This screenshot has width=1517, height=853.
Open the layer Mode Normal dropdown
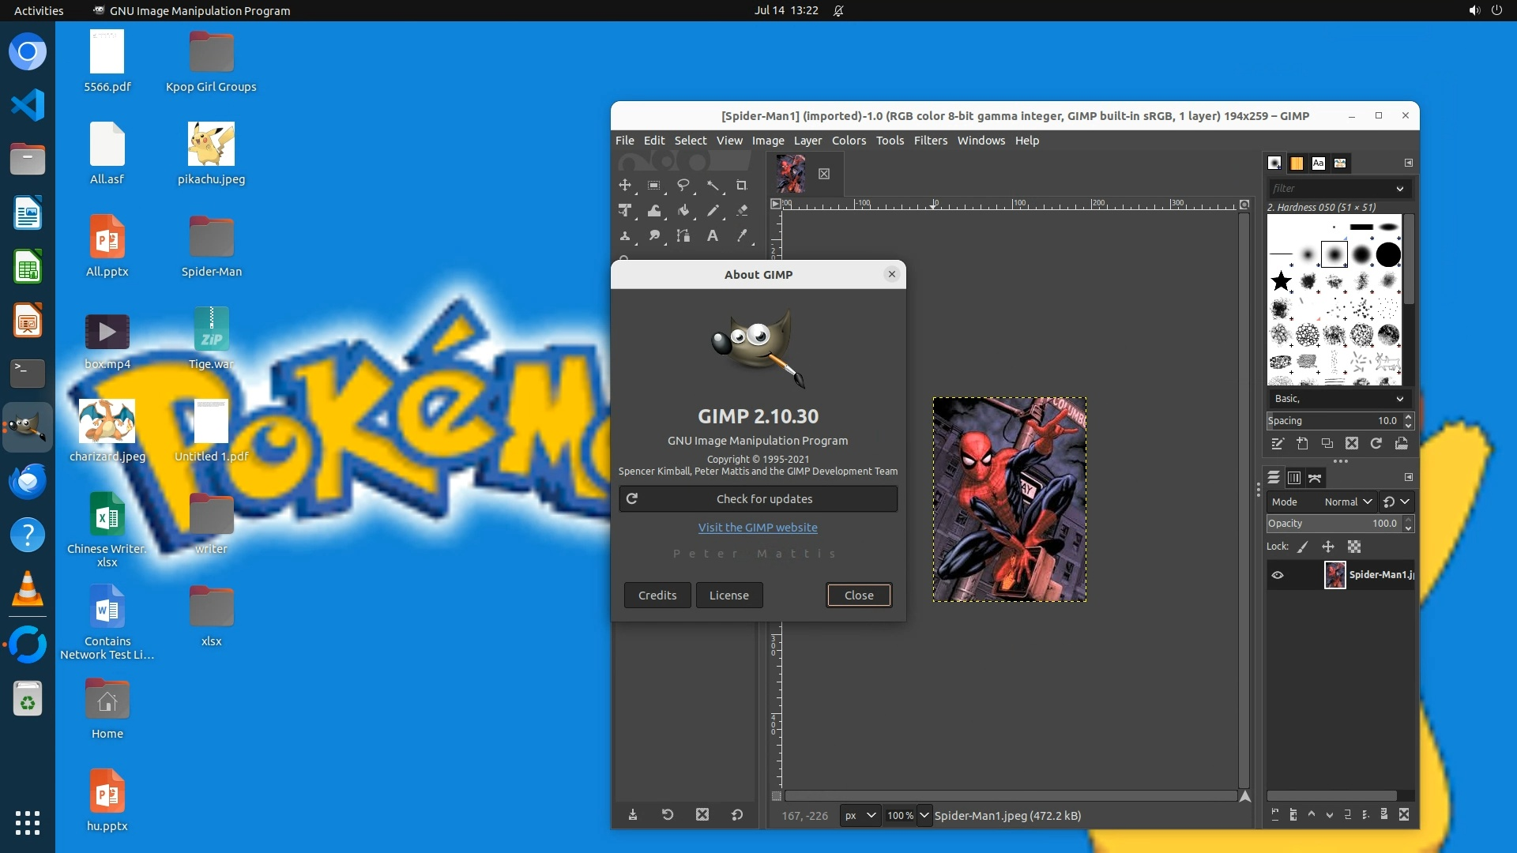point(1348,502)
